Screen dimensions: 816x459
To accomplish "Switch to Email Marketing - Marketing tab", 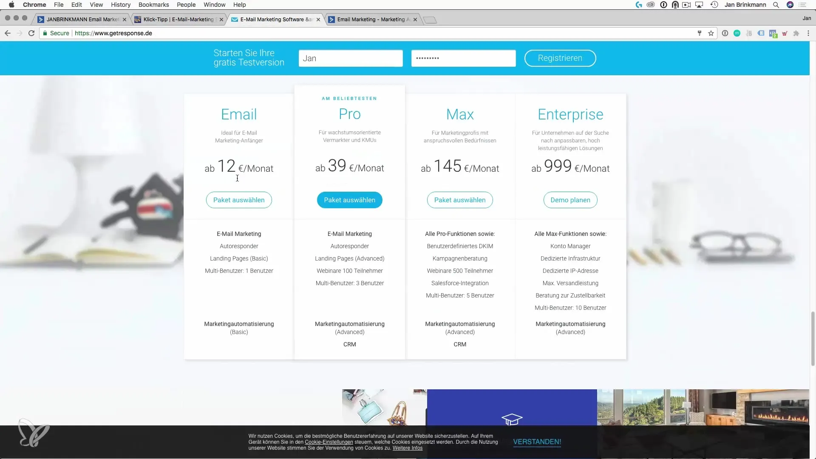I will pyautogui.click(x=373, y=20).
